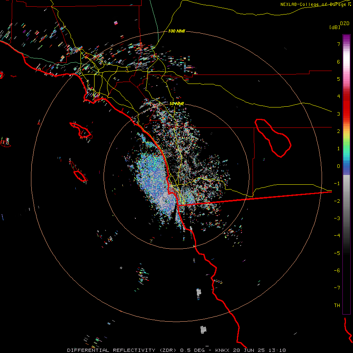Screen dimensions: 353x353
Task: Select the -2 dB tick label
Action: click(337, 201)
